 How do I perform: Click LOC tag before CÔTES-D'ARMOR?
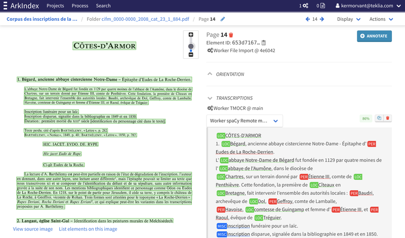click(x=221, y=136)
